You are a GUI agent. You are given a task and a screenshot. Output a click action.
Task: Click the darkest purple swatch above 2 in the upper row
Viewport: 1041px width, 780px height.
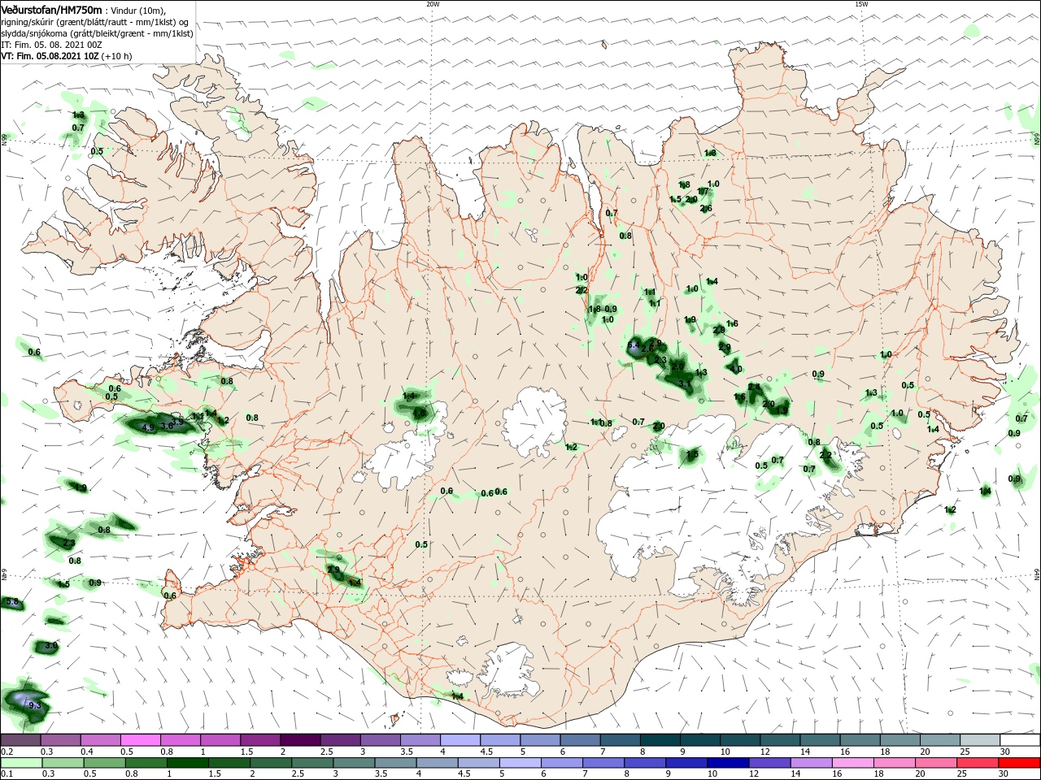(x=299, y=740)
